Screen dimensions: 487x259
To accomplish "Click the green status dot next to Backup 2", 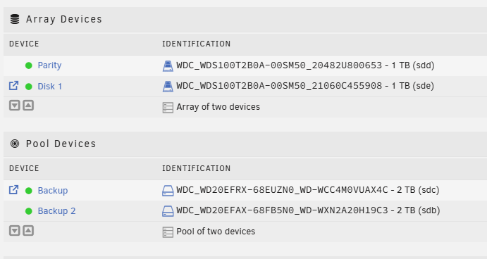I will click(29, 211).
